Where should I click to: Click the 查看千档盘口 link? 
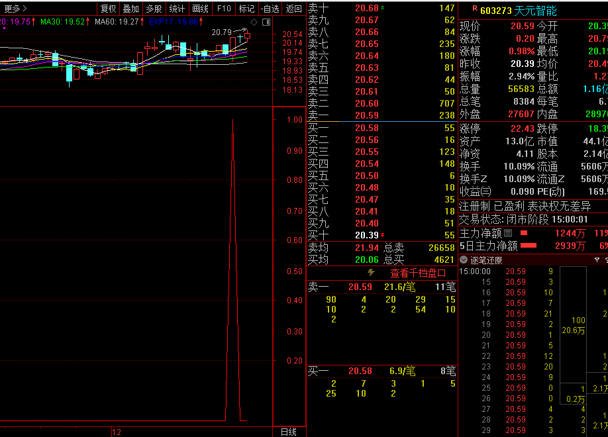(x=417, y=273)
